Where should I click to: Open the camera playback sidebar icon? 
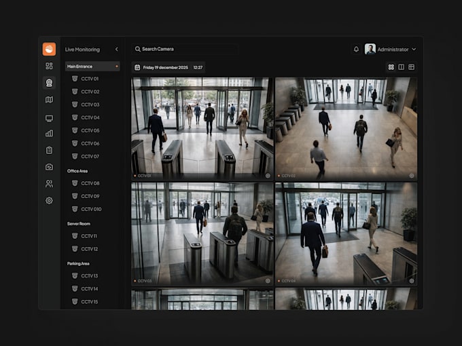point(49,167)
